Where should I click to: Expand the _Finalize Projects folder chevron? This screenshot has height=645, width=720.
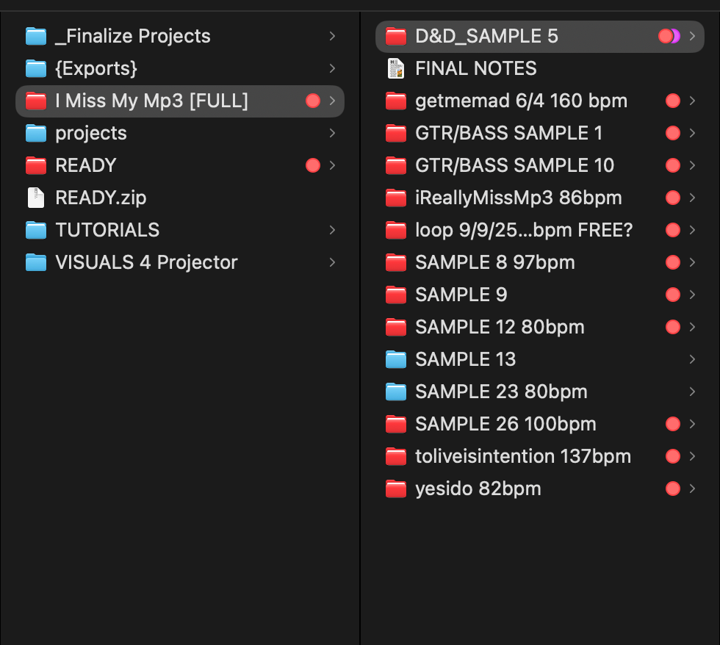(x=332, y=36)
